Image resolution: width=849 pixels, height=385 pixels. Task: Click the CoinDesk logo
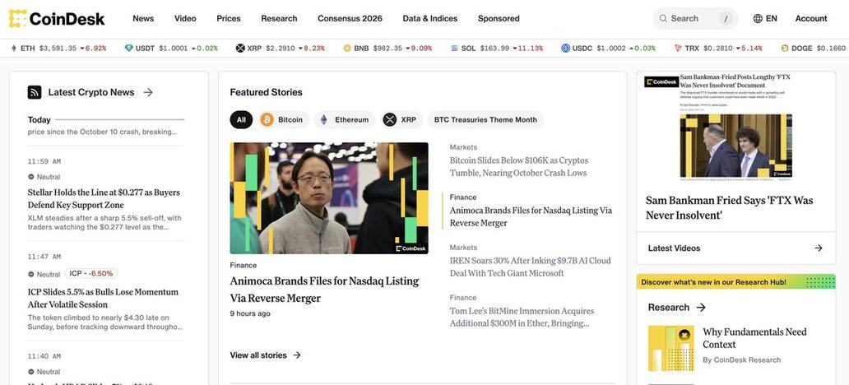pyautogui.click(x=57, y=18)
